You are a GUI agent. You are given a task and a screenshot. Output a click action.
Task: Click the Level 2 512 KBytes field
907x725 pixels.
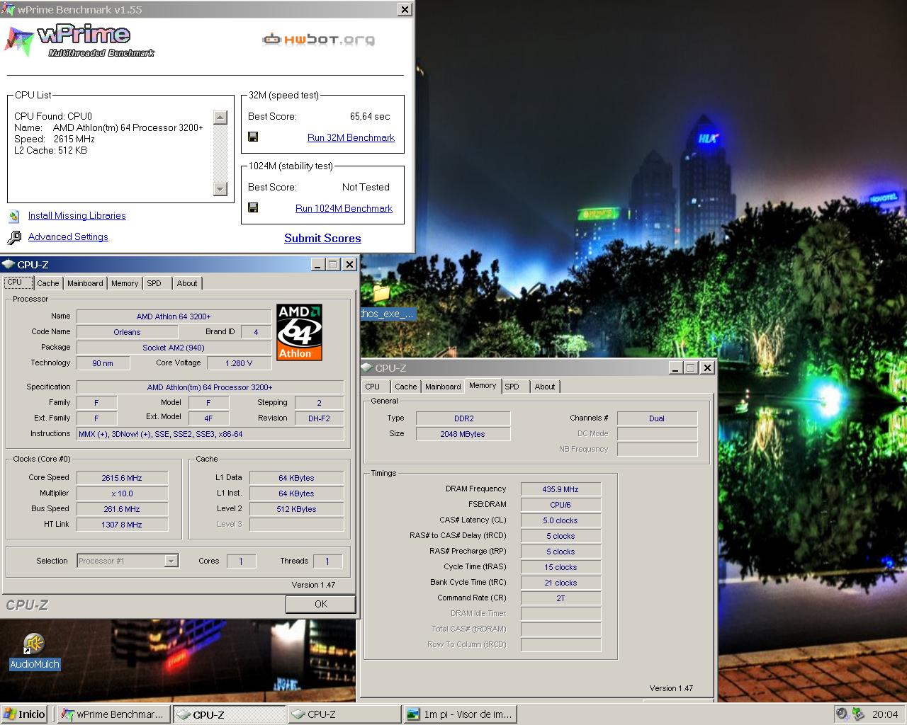[296, 509]
